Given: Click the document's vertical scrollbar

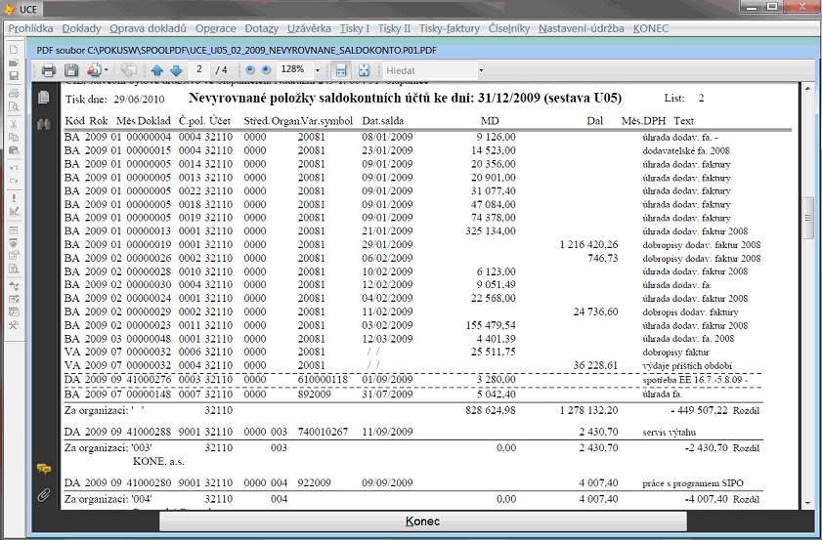Looking at the screenshot, I should point(807,220).
